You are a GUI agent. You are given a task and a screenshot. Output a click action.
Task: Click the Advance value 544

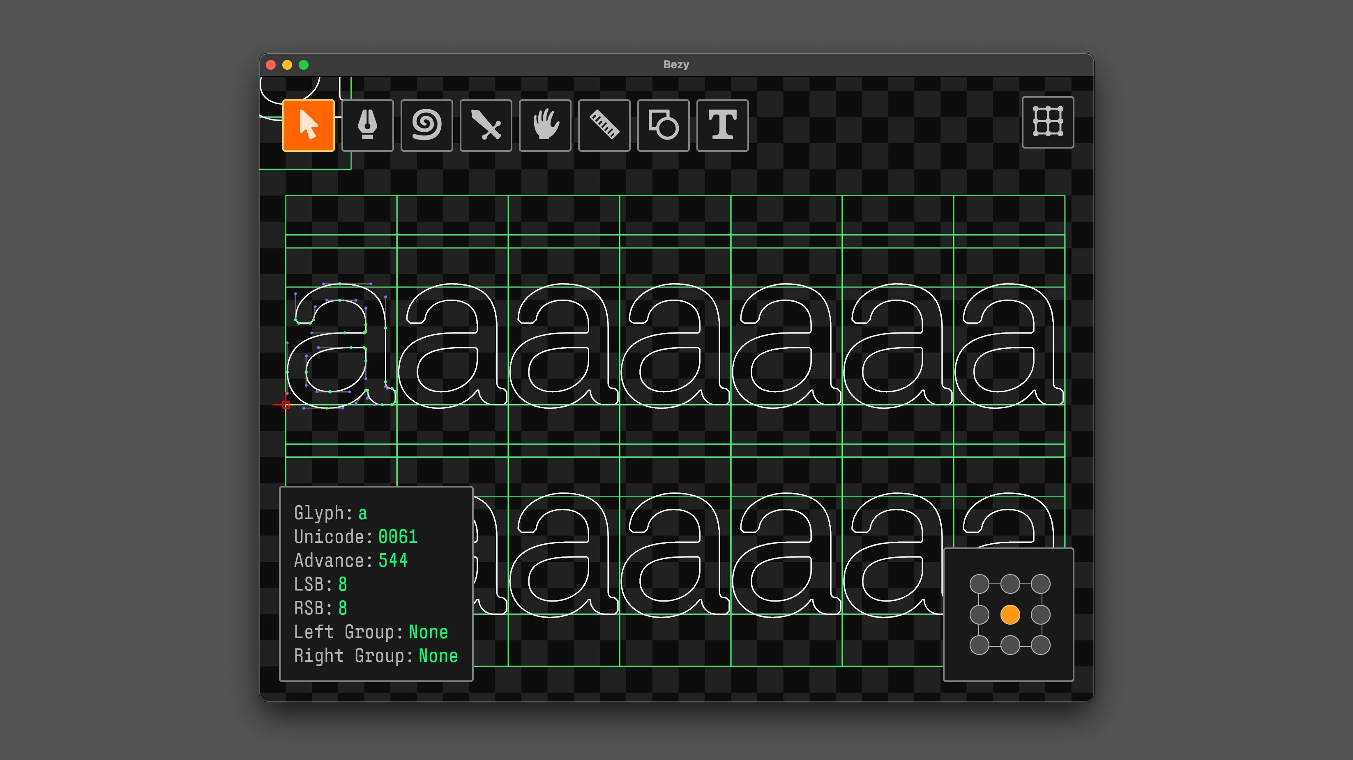point(392,561)
